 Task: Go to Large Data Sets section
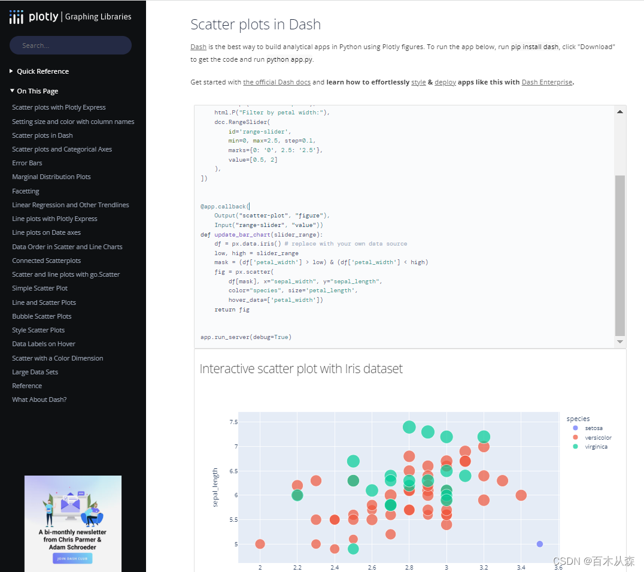(x=35, y=373)
